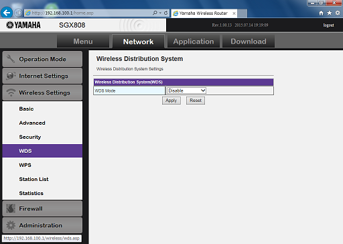Click the firmware revision text in header
This screenshot has height=244, width=343.
pos(240,25)
